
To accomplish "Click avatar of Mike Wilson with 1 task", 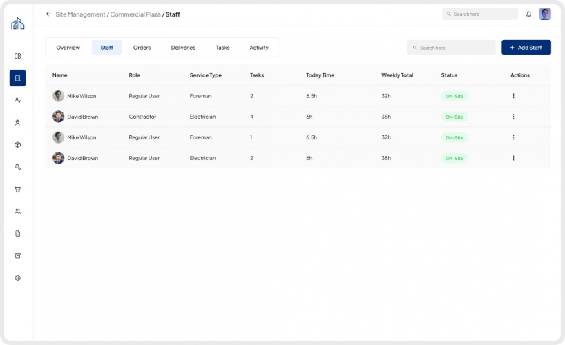I will (x=59, y=137).
